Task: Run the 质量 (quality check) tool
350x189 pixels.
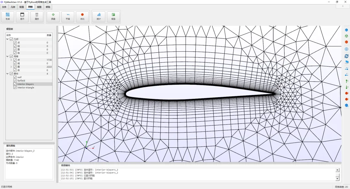Action: 53,16
